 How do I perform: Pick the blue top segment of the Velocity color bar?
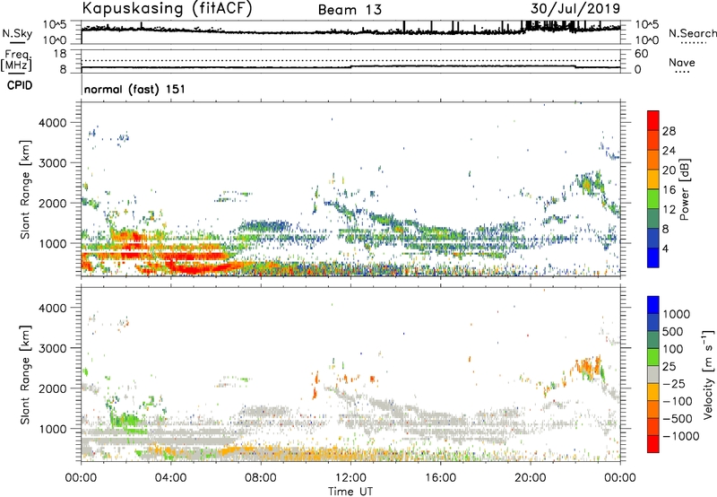click(x=653, y=305)
